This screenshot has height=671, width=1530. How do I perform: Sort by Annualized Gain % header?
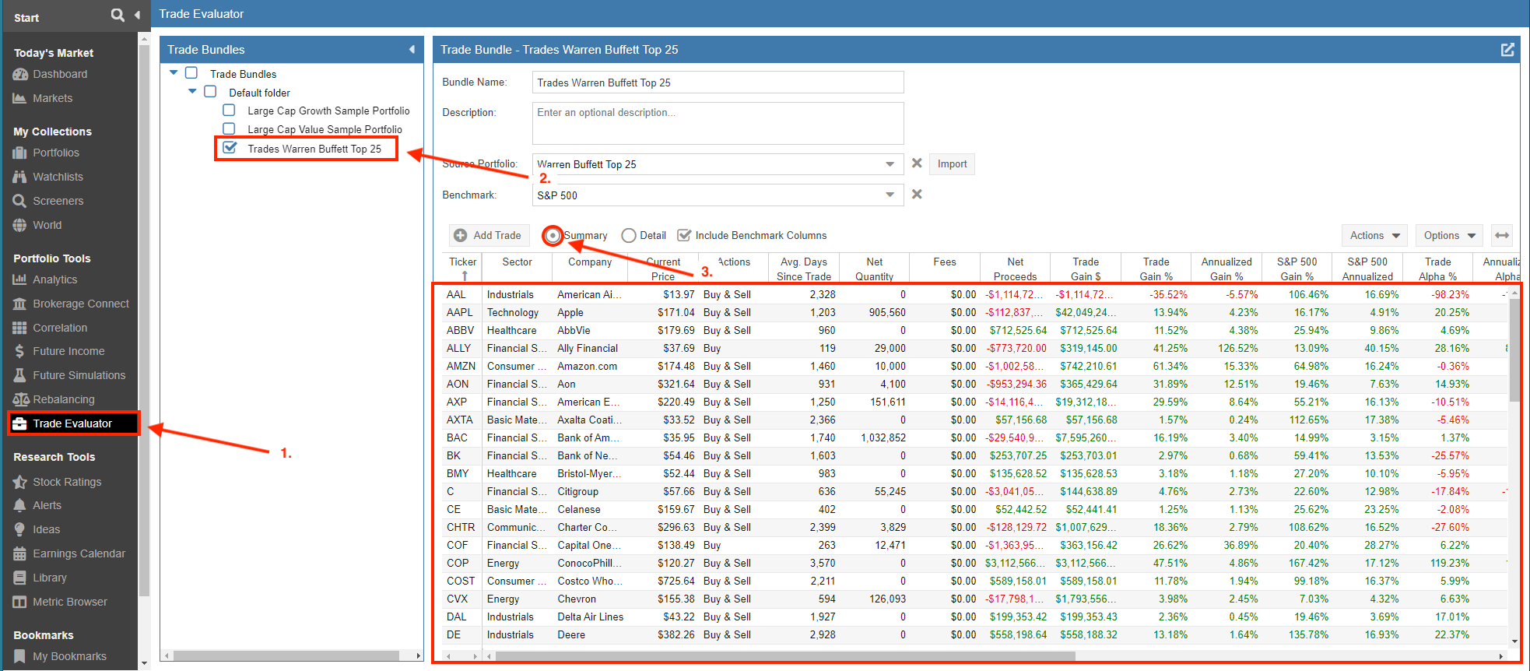pos(1226,268)
